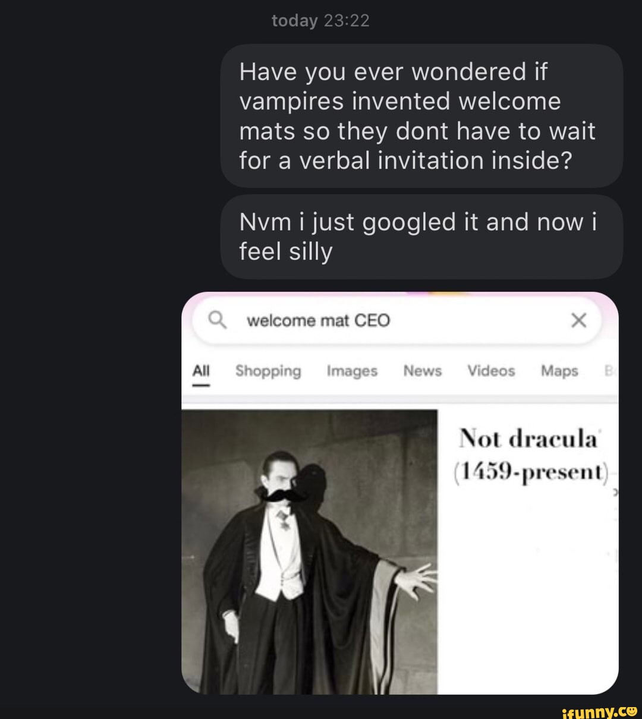Clear the search with the X icon
The height and width of the screenshot is (719, 642).
pyautogui.click(x=578, y=321)
